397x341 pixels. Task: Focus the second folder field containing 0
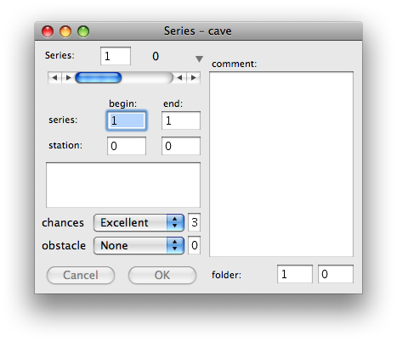click(x=336, y=274)
